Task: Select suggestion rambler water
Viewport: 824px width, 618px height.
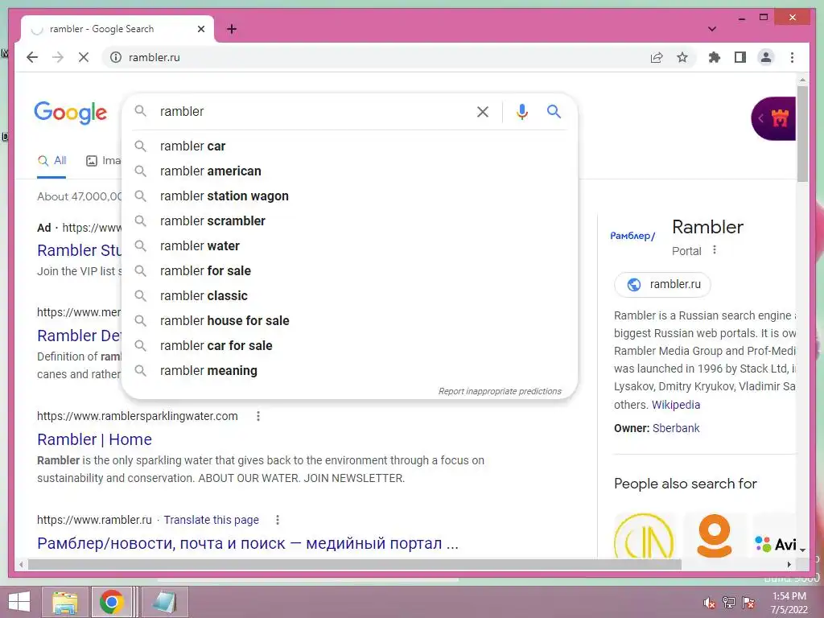Action: pyautogui.click(x=349, y=246)
